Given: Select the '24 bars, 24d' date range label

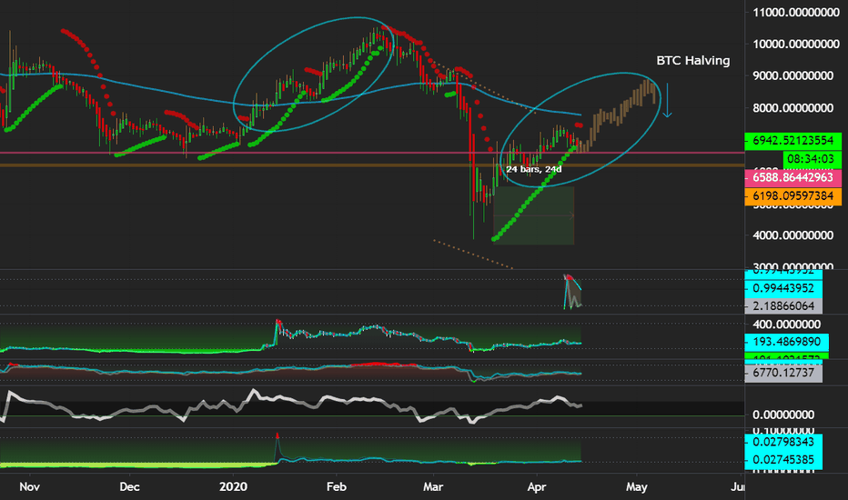Looking at the screenshot, I should 534,169.
